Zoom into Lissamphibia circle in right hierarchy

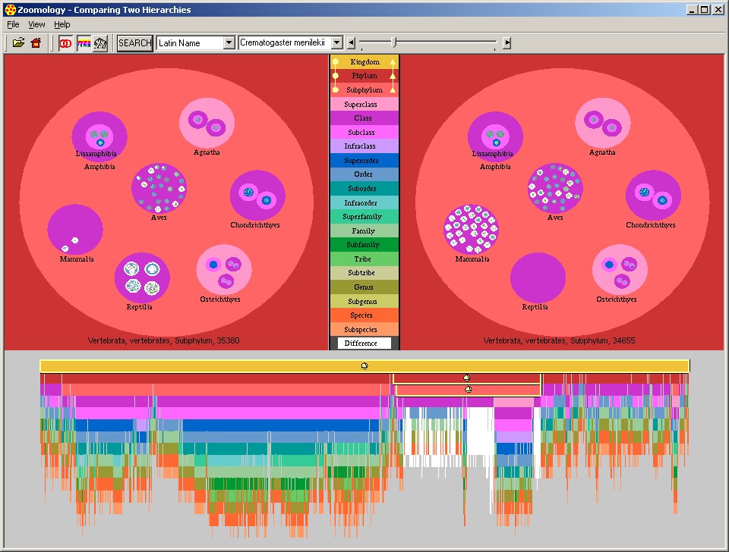(x=496, y=136)
